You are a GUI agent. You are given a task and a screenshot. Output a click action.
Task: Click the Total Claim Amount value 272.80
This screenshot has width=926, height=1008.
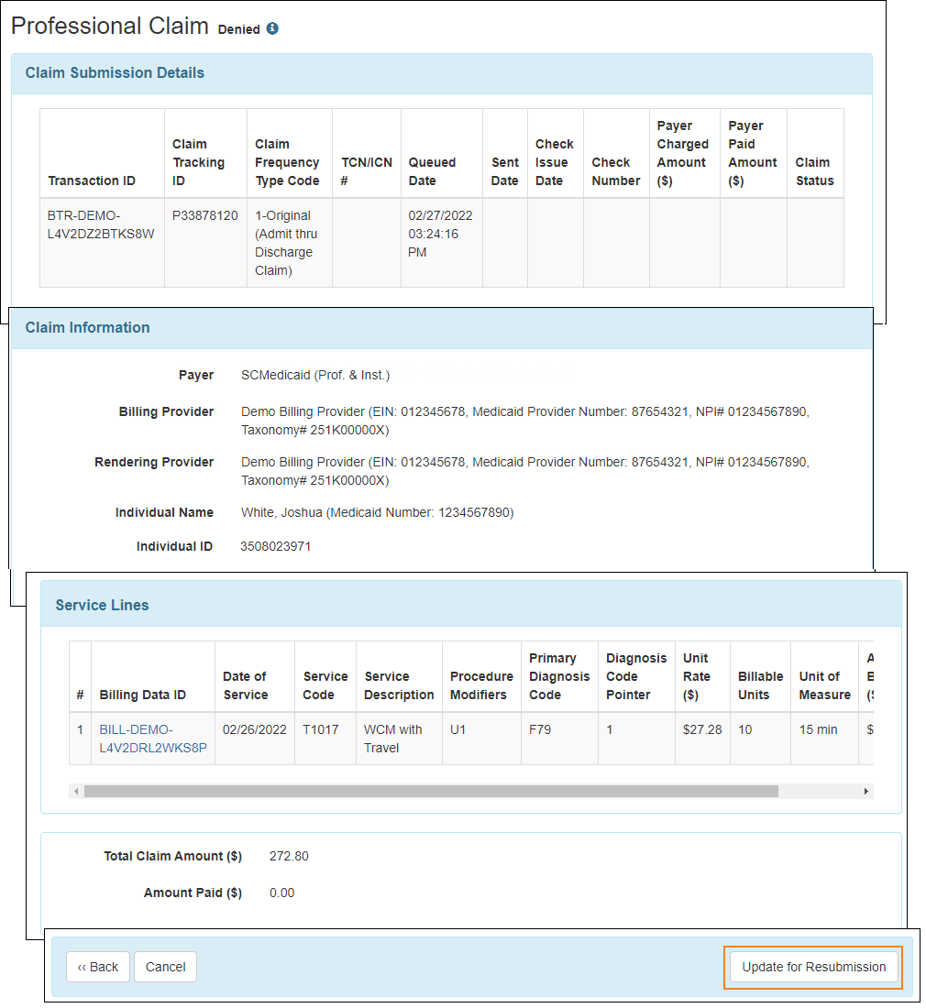click(289, 857)
